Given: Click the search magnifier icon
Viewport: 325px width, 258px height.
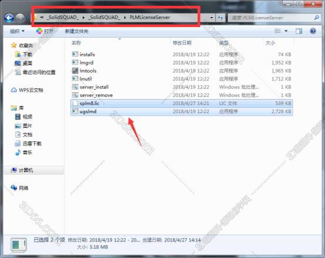Looking at the screenshot, I should click(x=317, y=18).
